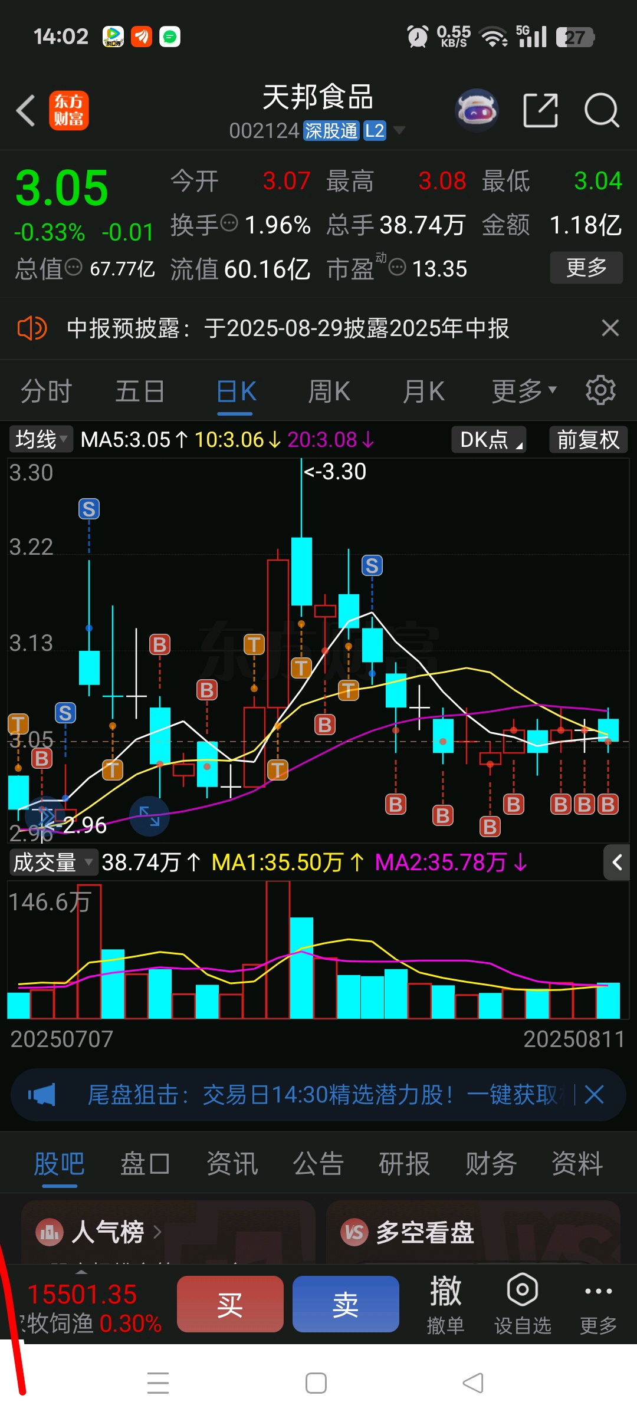Tap the share icon
The height and width of the screenshot is (1422, 637).
541,110
